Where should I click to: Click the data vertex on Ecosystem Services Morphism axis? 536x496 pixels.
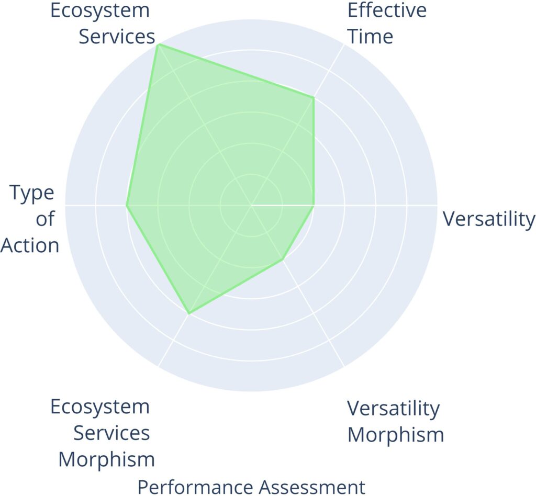[189, 313]
